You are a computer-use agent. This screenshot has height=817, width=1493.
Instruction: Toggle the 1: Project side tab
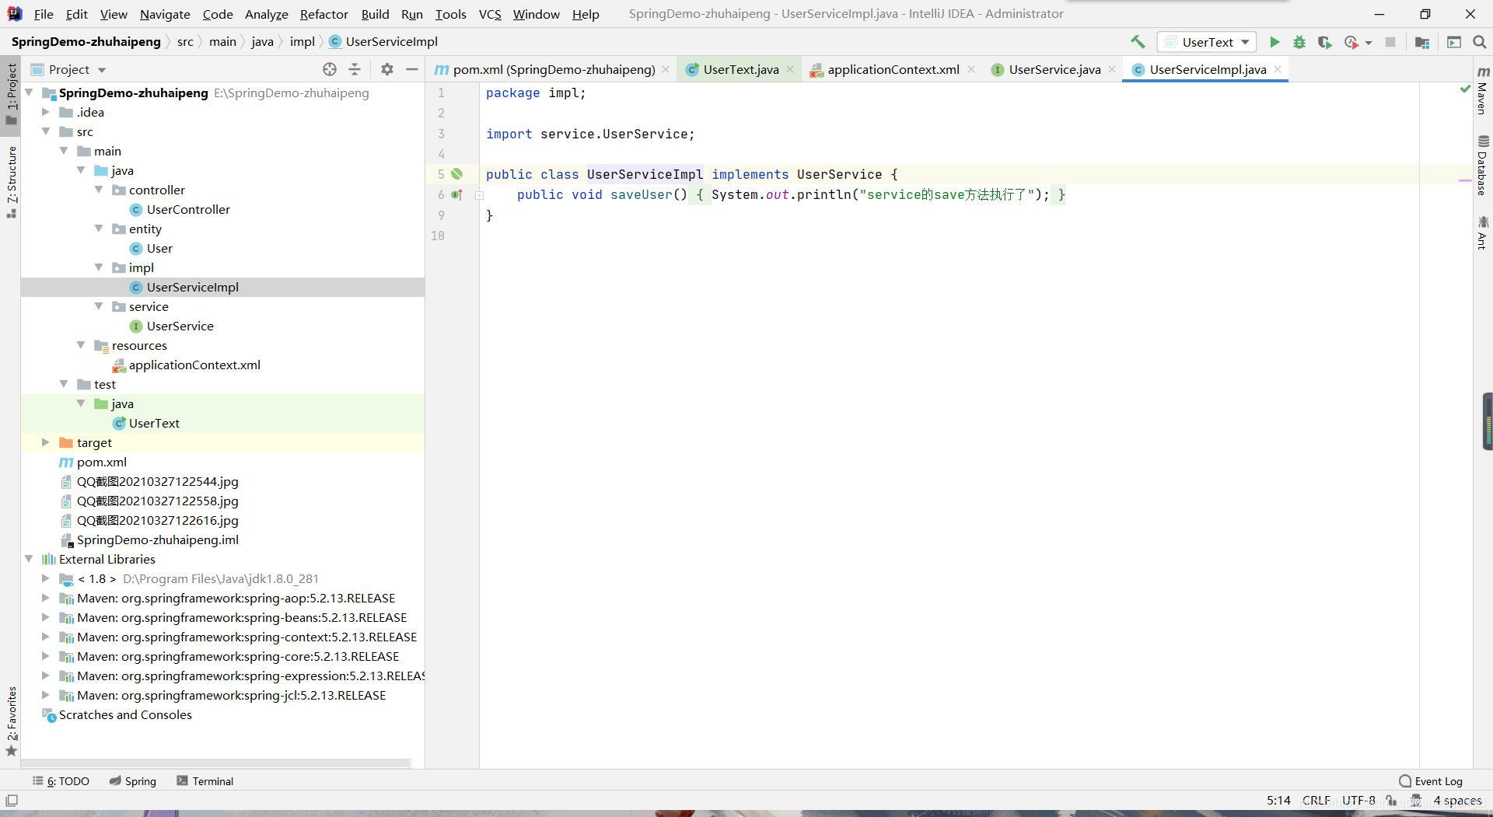click(12, 93)
